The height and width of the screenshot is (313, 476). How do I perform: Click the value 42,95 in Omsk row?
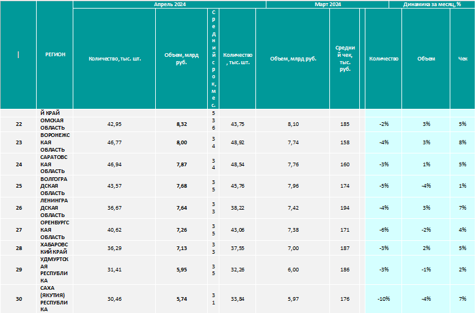click(114, 124)
